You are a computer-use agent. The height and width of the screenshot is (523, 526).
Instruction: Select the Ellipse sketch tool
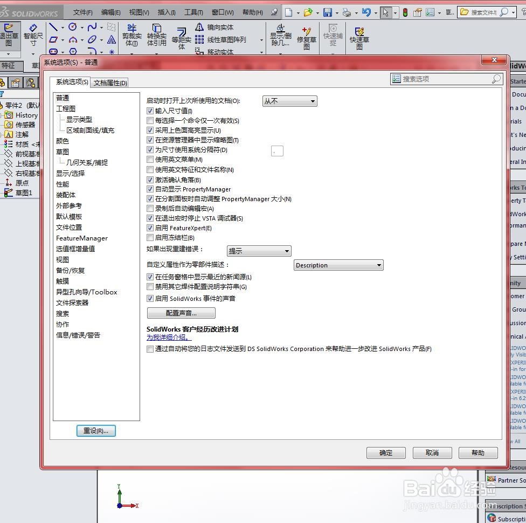coord(92,39)
